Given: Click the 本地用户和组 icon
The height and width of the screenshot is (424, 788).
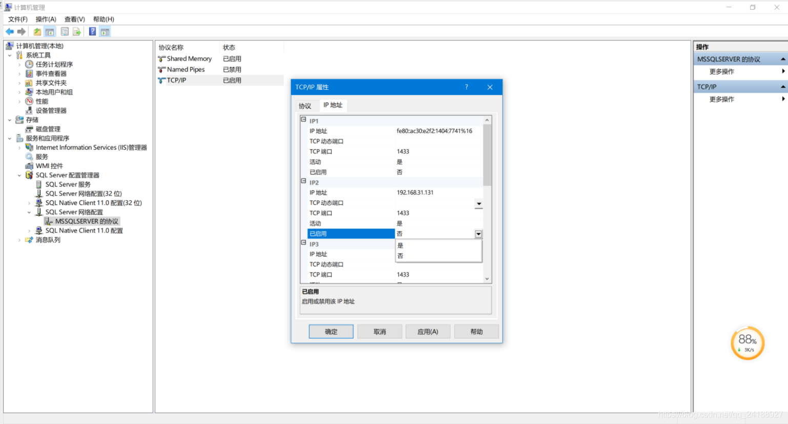Looking at the screenshot, I should pyautogui.click(x=29, y=92).
